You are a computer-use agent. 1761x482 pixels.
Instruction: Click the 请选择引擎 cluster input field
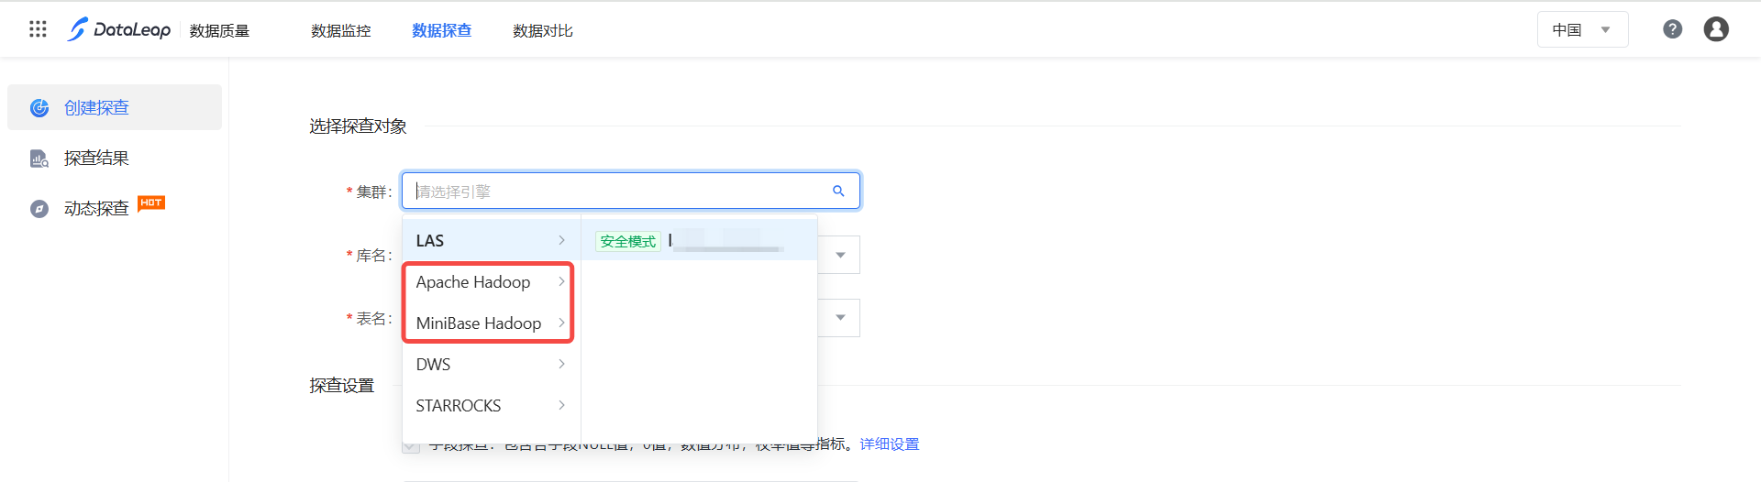tap(631, 191)
